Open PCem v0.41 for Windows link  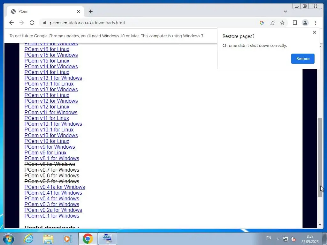[53, 193]
